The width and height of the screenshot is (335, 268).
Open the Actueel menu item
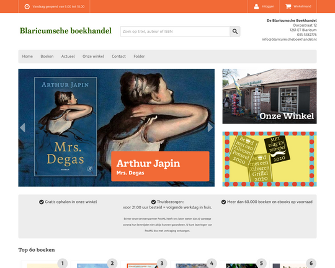(68, 56)
